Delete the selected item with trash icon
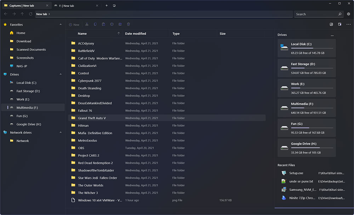 pos(129,24)
